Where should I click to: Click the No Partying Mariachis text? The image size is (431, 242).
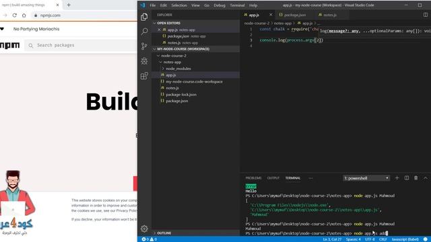[x=36, y=29]
